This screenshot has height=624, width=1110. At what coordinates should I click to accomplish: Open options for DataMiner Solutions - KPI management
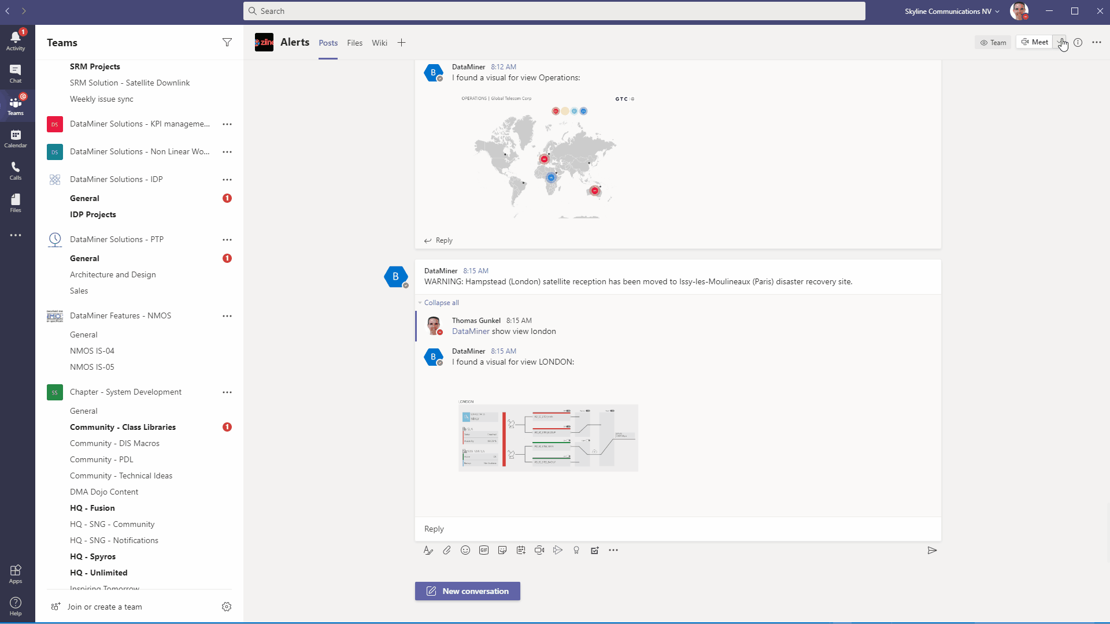tap(227, 124)
